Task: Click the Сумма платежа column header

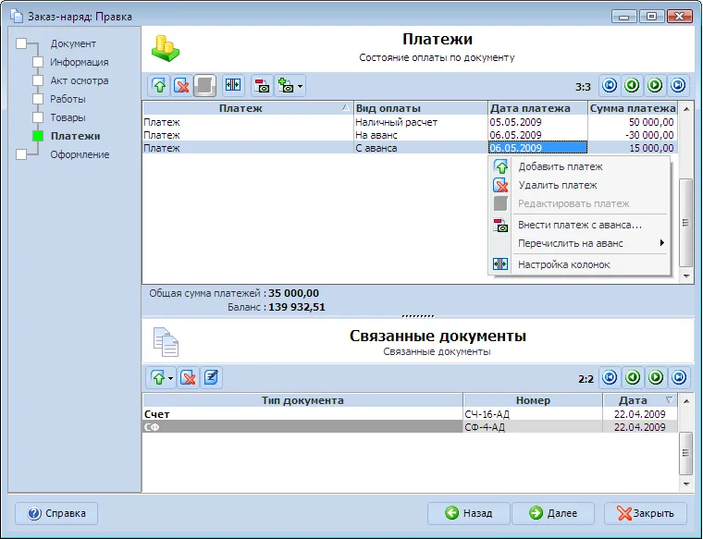Action: point(633,108)
